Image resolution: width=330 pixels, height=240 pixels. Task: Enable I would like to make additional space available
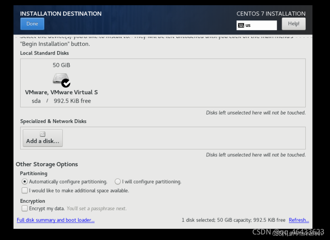coord(25,190)
